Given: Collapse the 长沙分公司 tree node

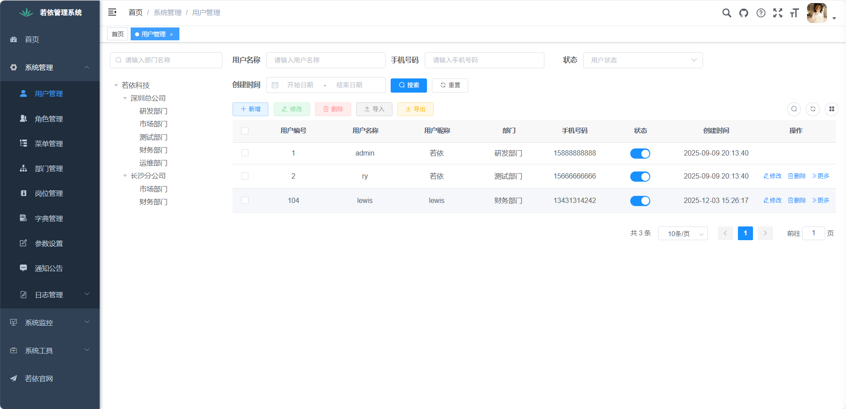Looking at the screenshot, I should pos(124,175).
